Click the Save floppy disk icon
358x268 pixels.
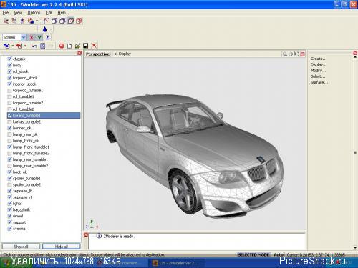coord(86,46)
